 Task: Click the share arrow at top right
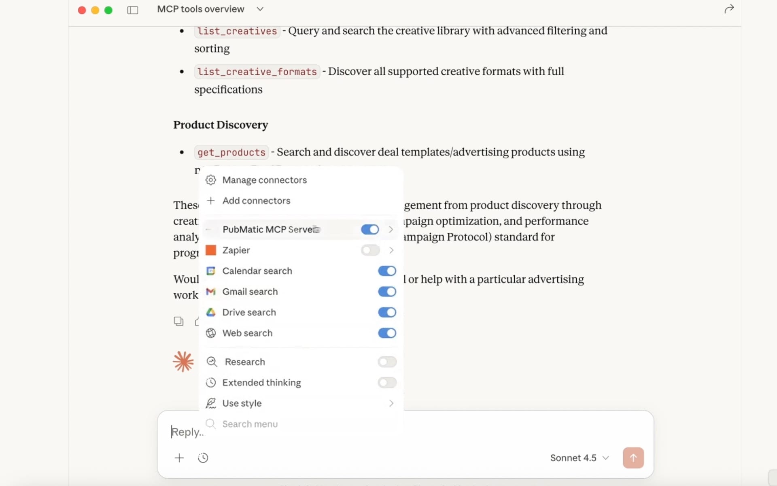(x=729, y=9)
